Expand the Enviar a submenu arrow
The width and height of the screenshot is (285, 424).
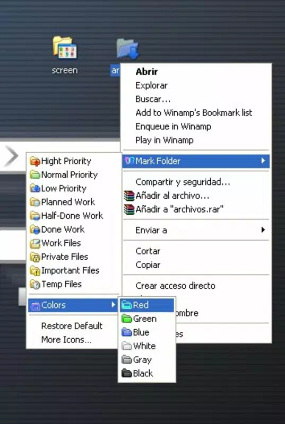(263, 230)
